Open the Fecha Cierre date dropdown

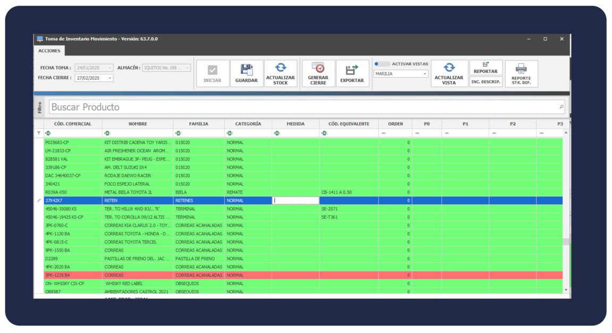(x=110, y=78)
